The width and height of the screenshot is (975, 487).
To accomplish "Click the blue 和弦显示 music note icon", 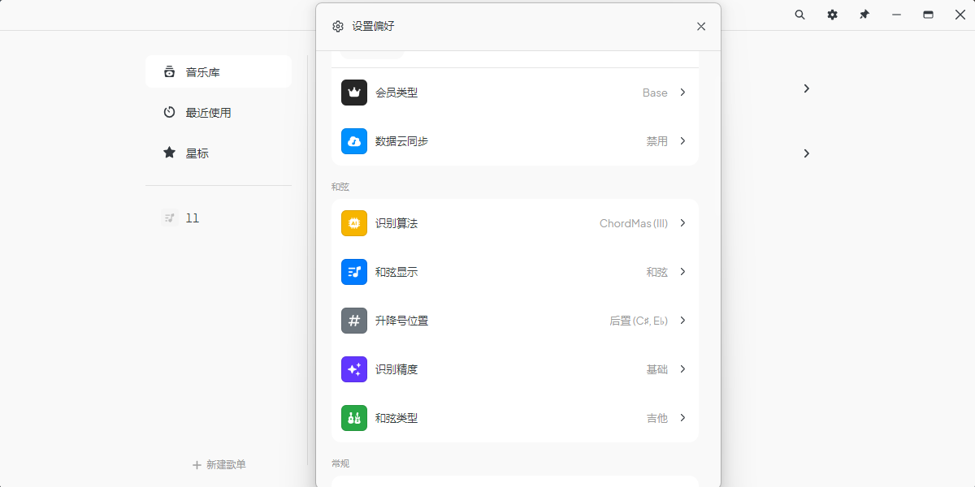I will tap(354, 272).
